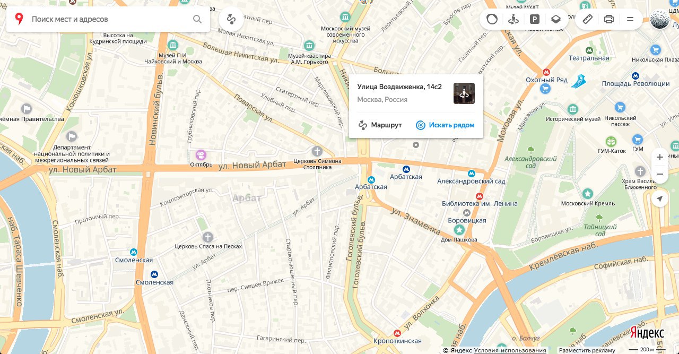This screenshot has height=354, width=679.
Task: Select Театральная metro icon
Action: click(589, 50)
